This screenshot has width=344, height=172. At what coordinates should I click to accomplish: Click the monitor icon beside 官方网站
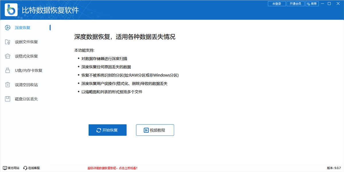[x=5, y=168]
